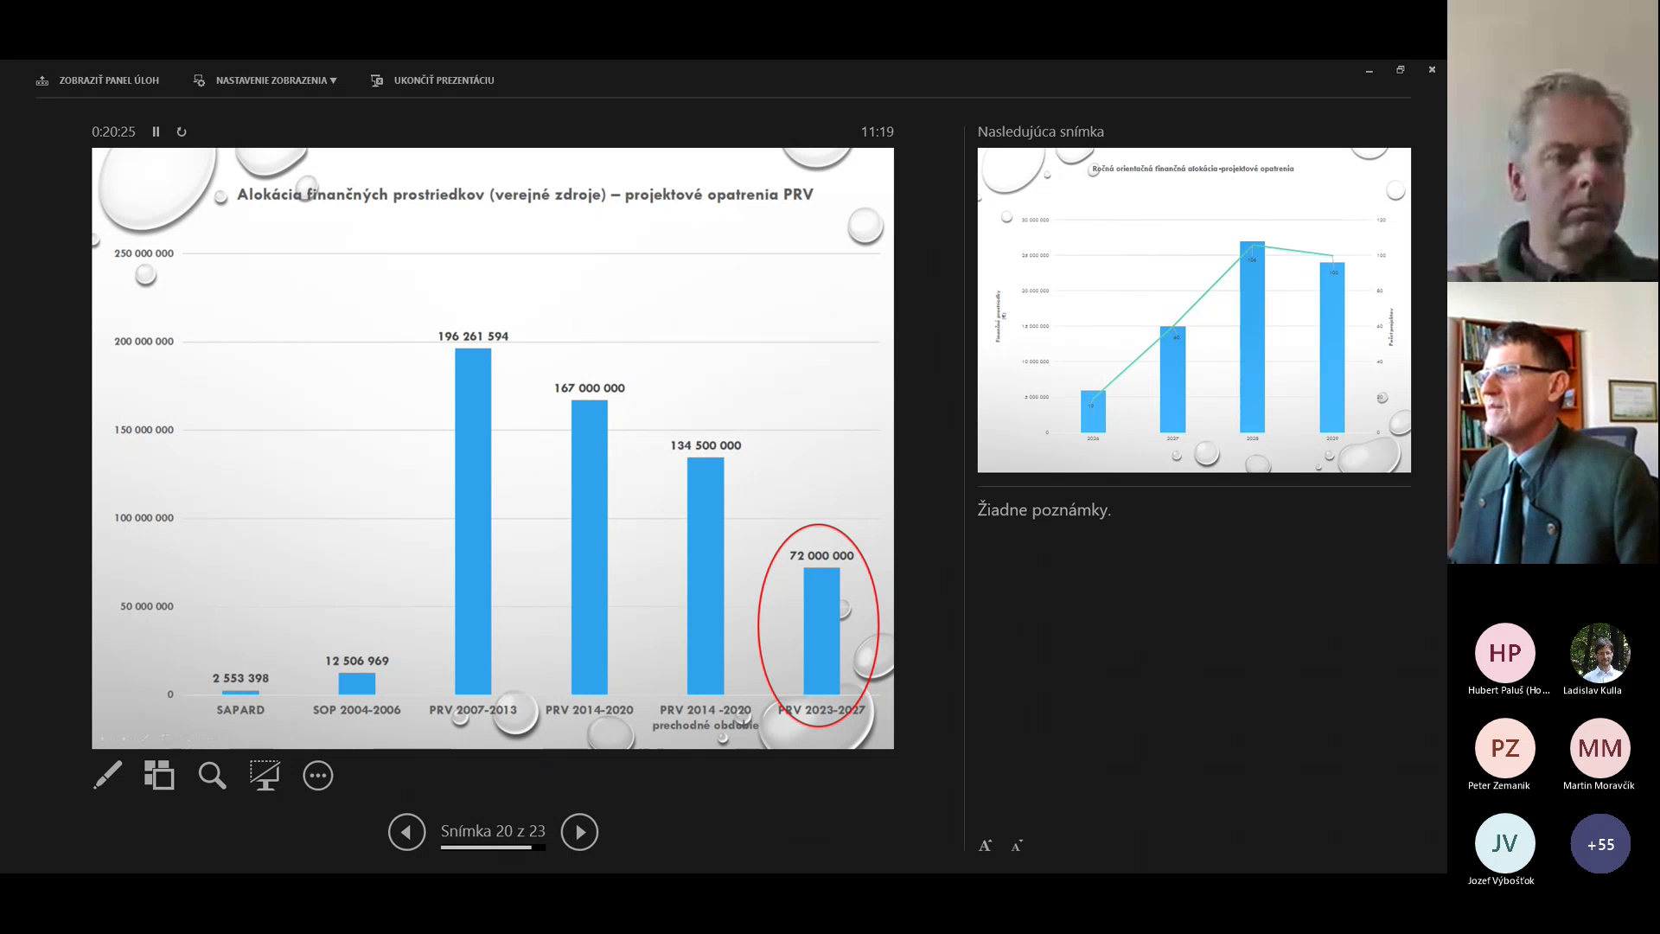Pause the presentation timer
Viewport: 1660px width, 934px height.
tap(156, 131)
